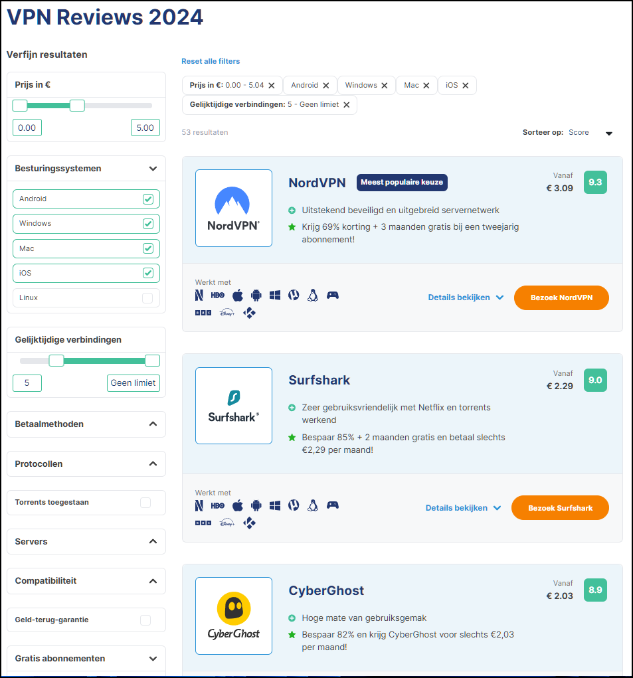Click the HBO icon in NordVPN card
This screenshot has width=633, height=678.
pyautogui.click(x=217, y=296)
